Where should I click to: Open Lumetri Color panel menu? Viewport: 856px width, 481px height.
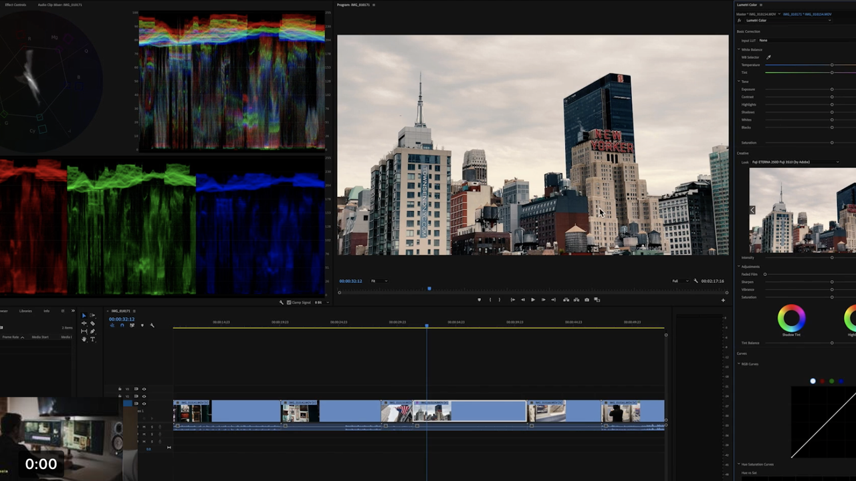tap(761, 5)
